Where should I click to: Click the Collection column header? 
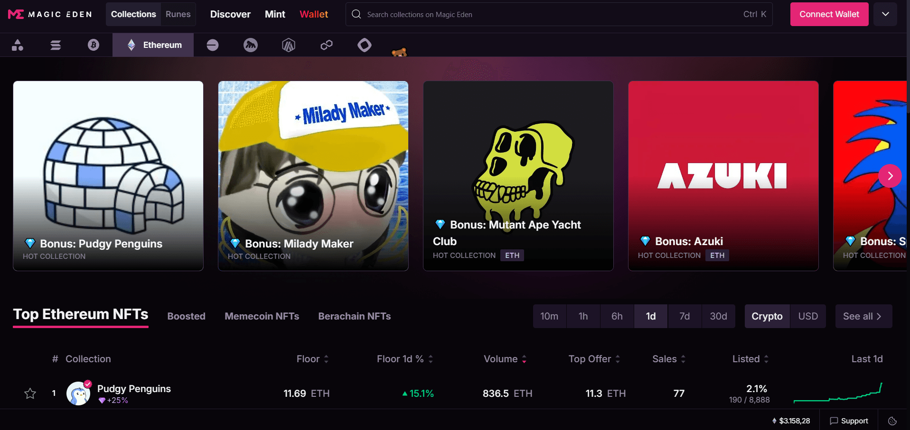(88, 359)
